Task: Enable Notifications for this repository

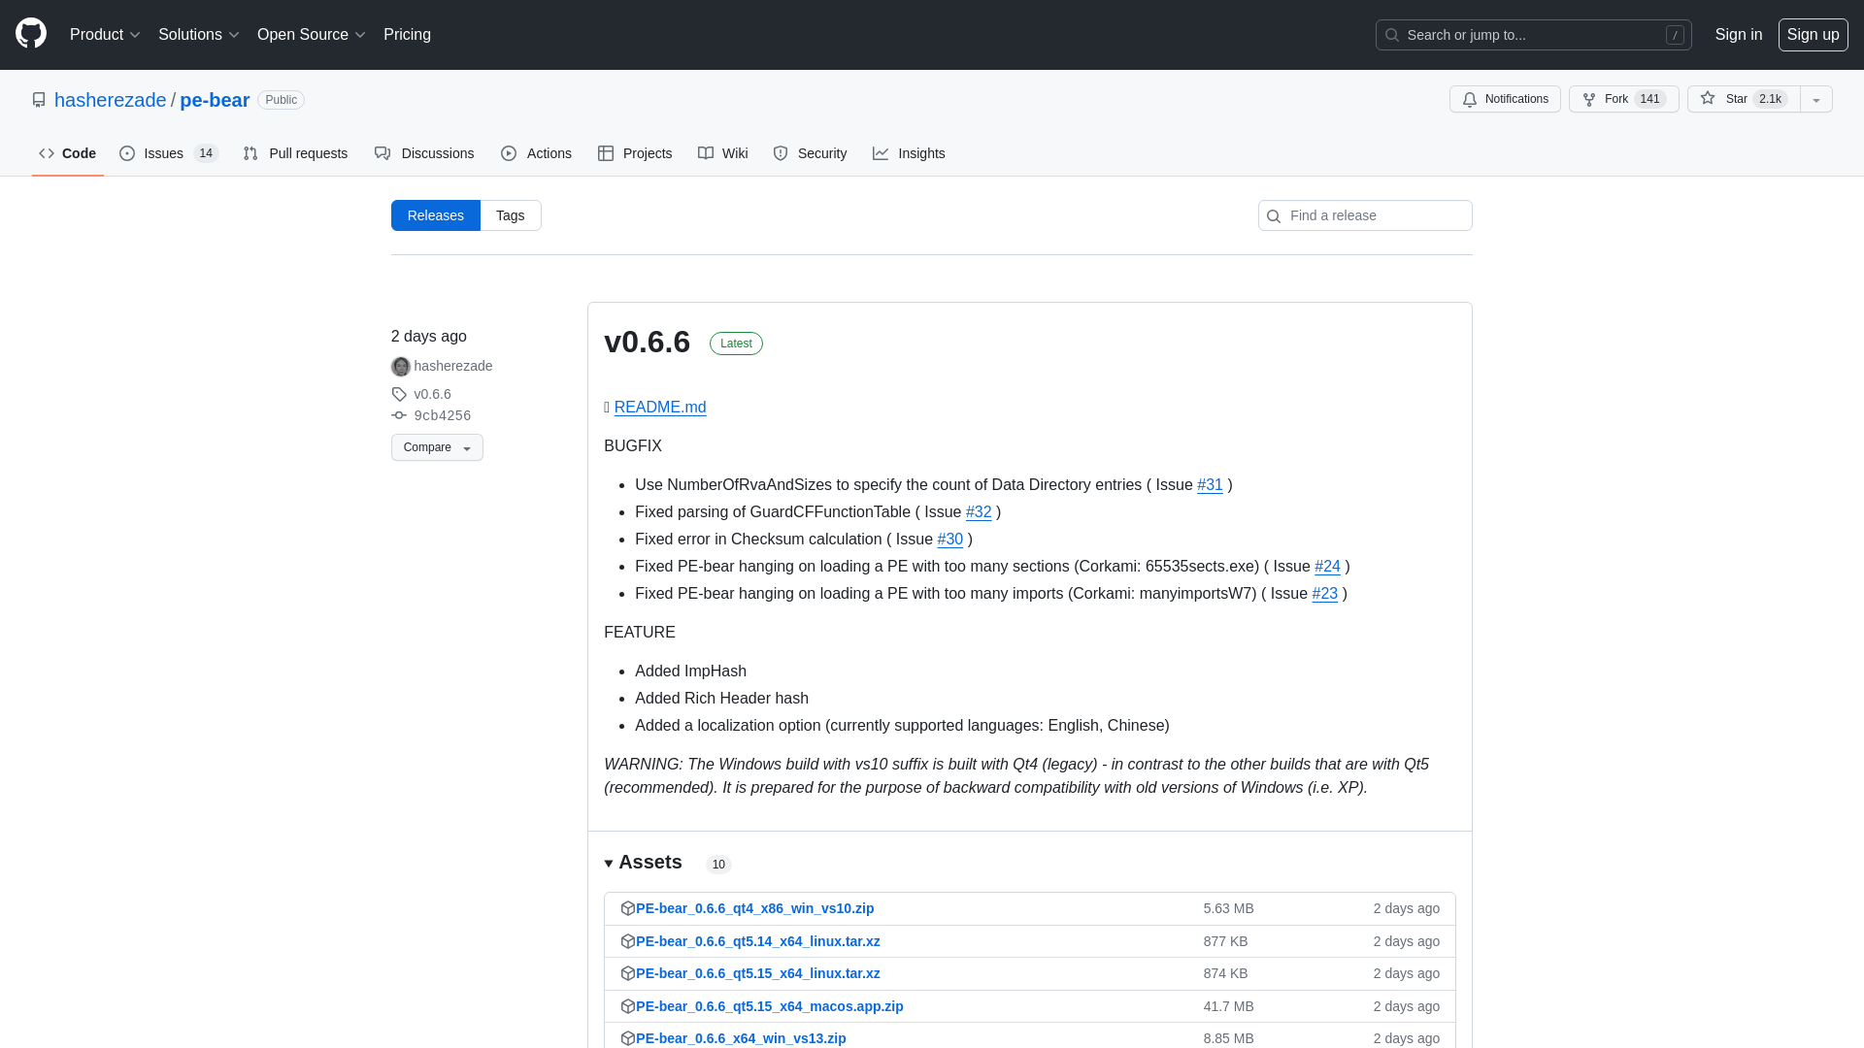Action: [x=1504, y=99]
